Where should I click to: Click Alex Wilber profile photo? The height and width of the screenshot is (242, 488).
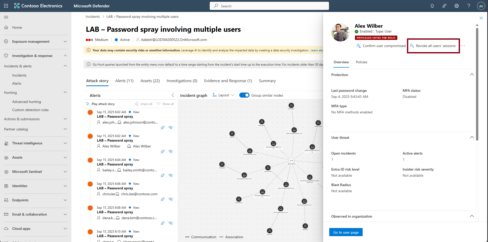(x=340, y=32)
